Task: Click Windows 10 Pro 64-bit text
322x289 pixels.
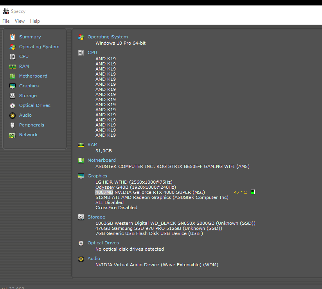Action: tap(121, 43)
